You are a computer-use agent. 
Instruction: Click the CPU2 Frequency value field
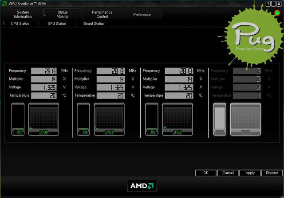coord(179,71)
